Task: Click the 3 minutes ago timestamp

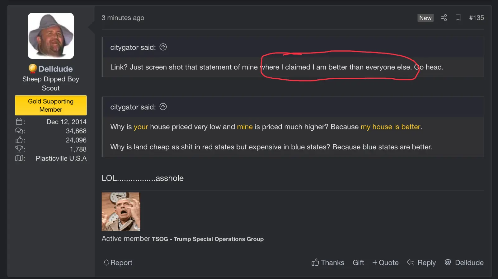Action: (123, 18)
